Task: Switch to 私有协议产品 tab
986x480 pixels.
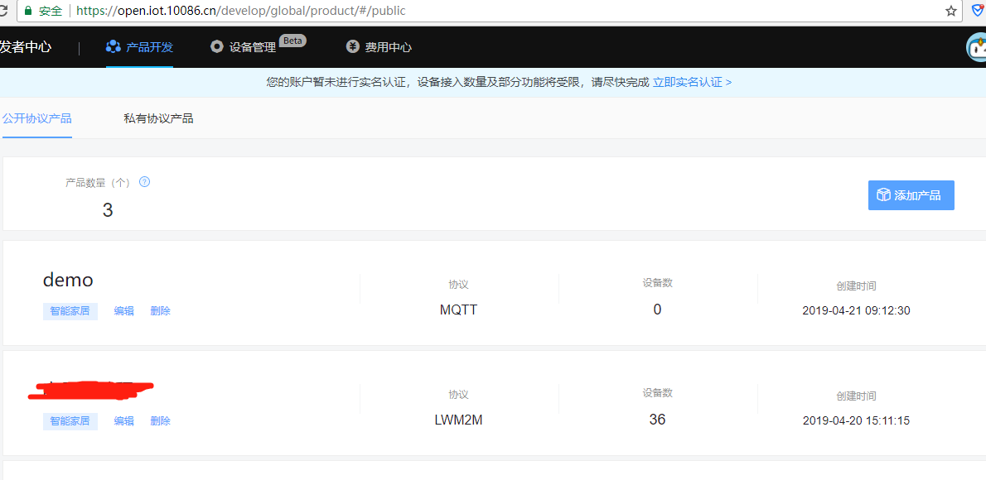Action: (x=158, y=118)
